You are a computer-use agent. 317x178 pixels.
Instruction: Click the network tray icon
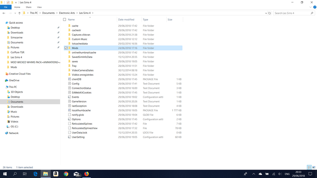pos(273,174)
